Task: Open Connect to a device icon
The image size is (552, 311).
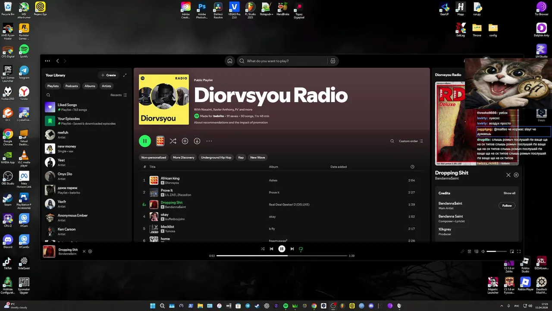Action: [x=476, y=251]
